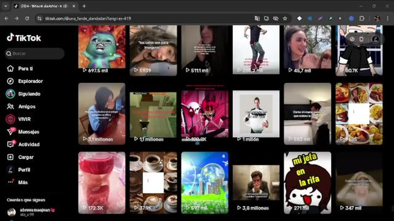The width and height of the screenshot is (394, 221).
Task: Open the browser extensions puzzle icon
Action: coord(362,18)
